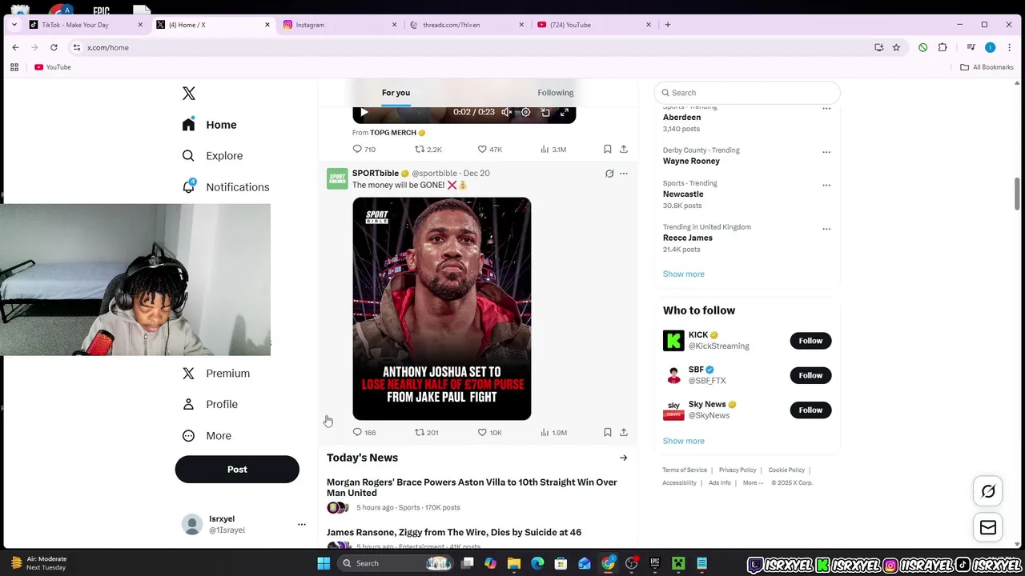The width and height of the screenshot is (1025, 576).
Task: Open floating Messages button
Action: point(988,528)
